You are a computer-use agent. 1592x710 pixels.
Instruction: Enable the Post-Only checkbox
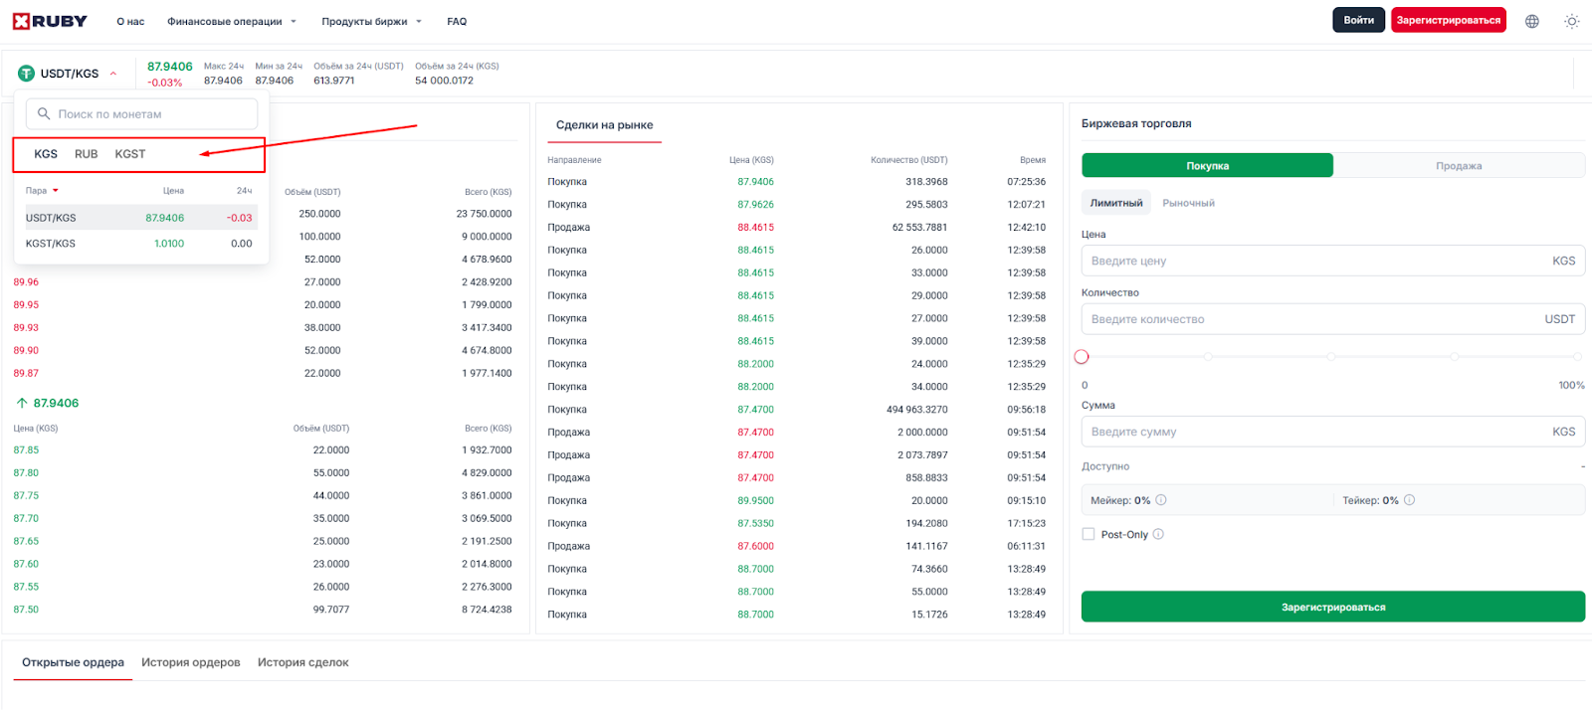[x=1089, y=534]
